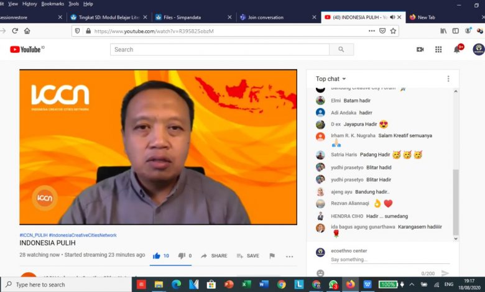Show hidden system tray icons
This screenshot has width=485, height=292.
click(x=412, y=285)
